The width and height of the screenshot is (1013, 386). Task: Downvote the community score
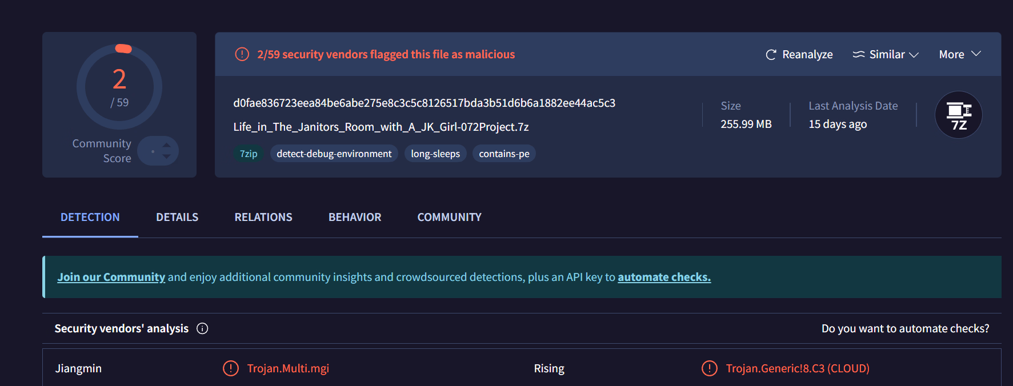click(166, 156)
